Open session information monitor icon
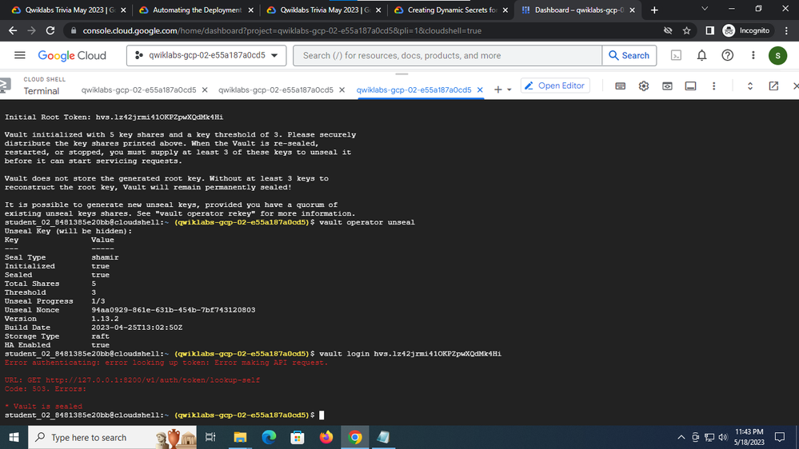799x449 pixels. (690, 86)
